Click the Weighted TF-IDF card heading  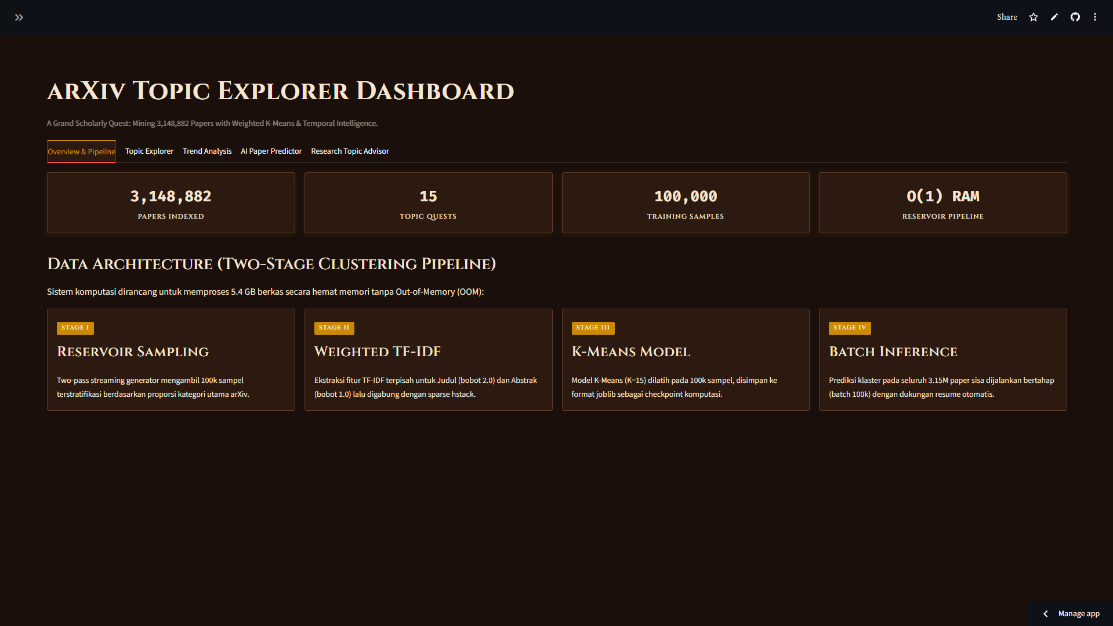(378, 352)
